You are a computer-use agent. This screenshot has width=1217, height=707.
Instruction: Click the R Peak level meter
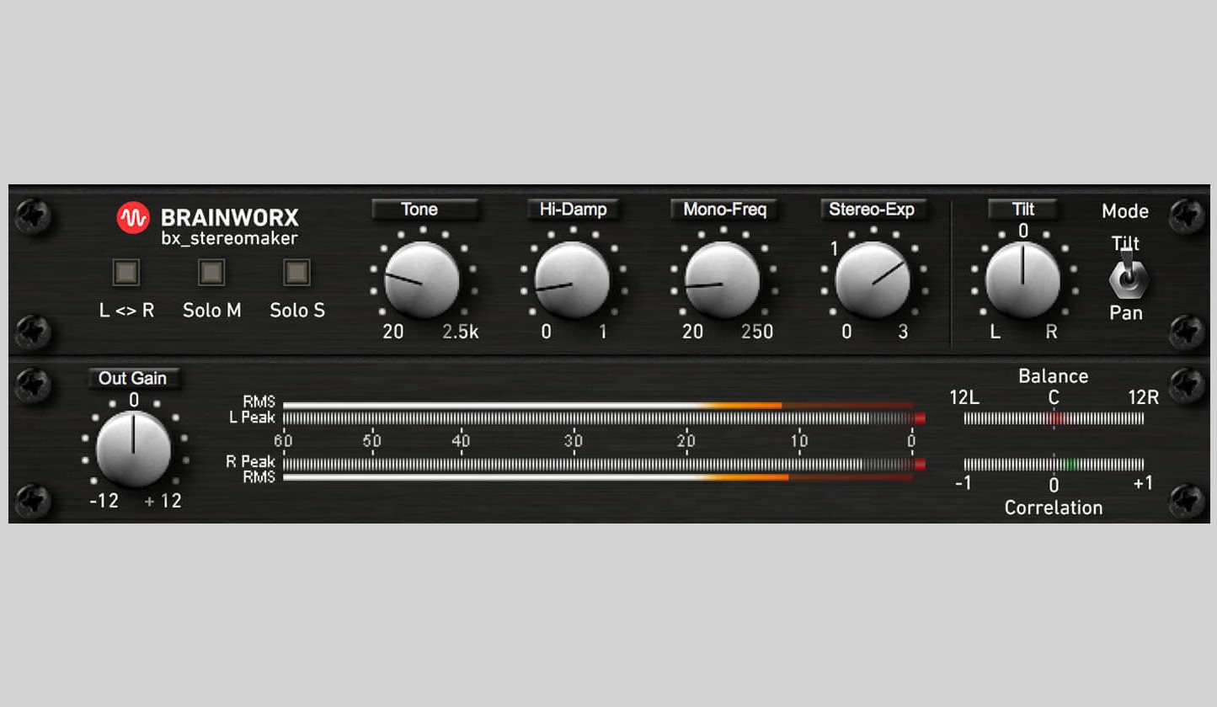pyautogui.click(x=604, y=464)
